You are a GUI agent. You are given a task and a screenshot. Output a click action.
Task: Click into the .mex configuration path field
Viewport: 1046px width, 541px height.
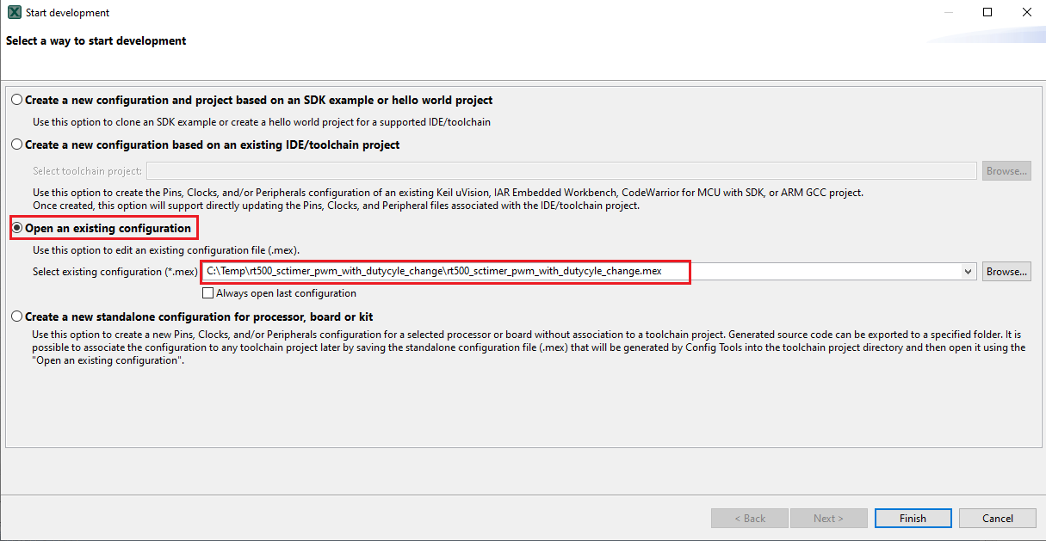585,272
